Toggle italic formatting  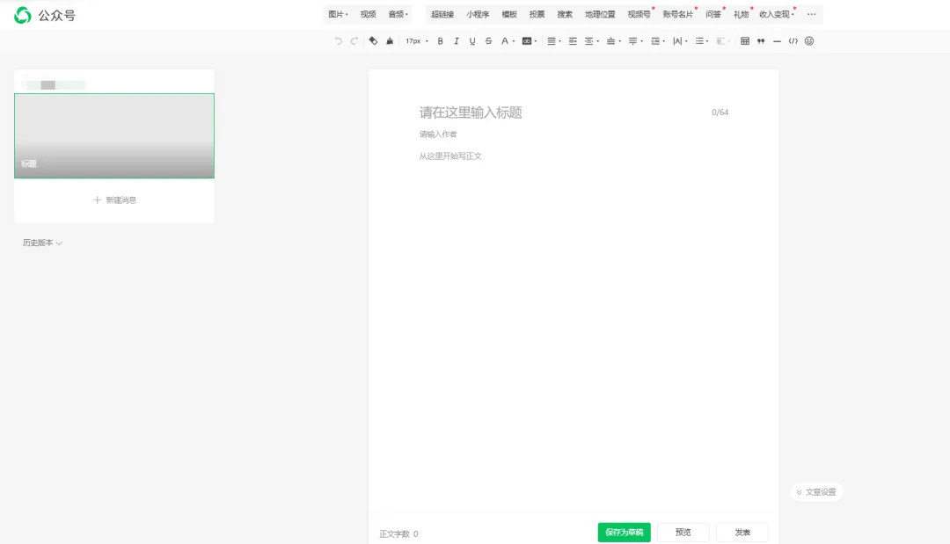456,40
